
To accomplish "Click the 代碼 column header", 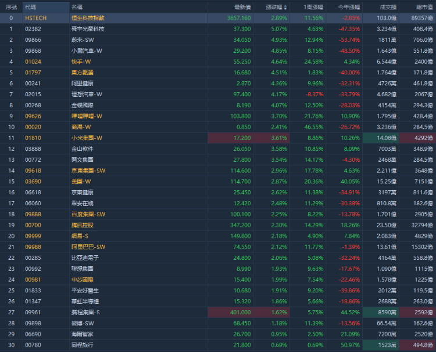I will tap(30, 7).
